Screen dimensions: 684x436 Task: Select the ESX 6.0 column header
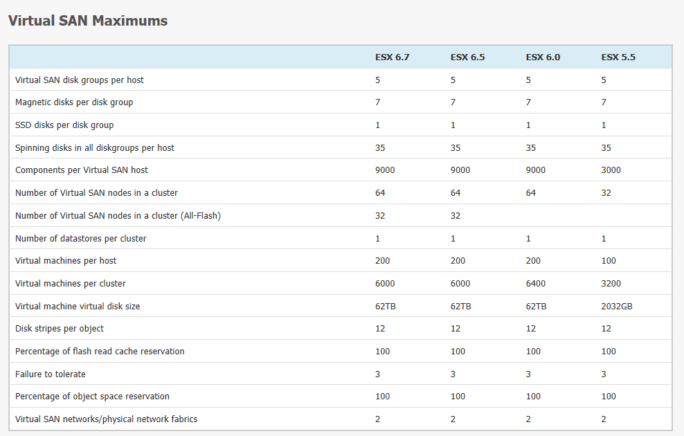[543, 57]
